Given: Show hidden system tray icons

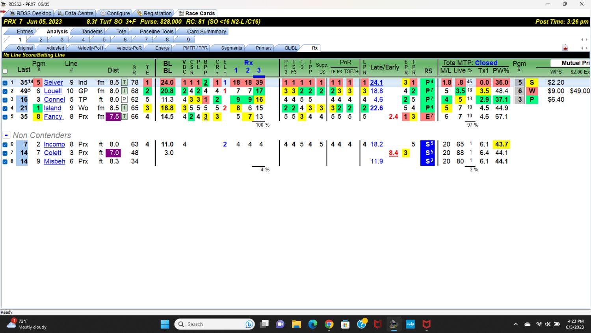Looking at the screenshot, I should coord(515,324).
